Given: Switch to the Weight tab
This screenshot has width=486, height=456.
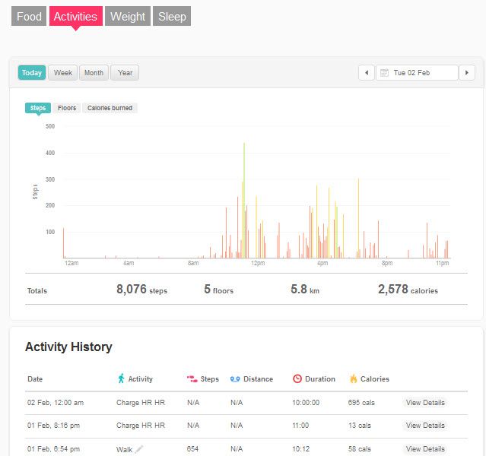Looking at the screenshot, I should pos(128,16).
